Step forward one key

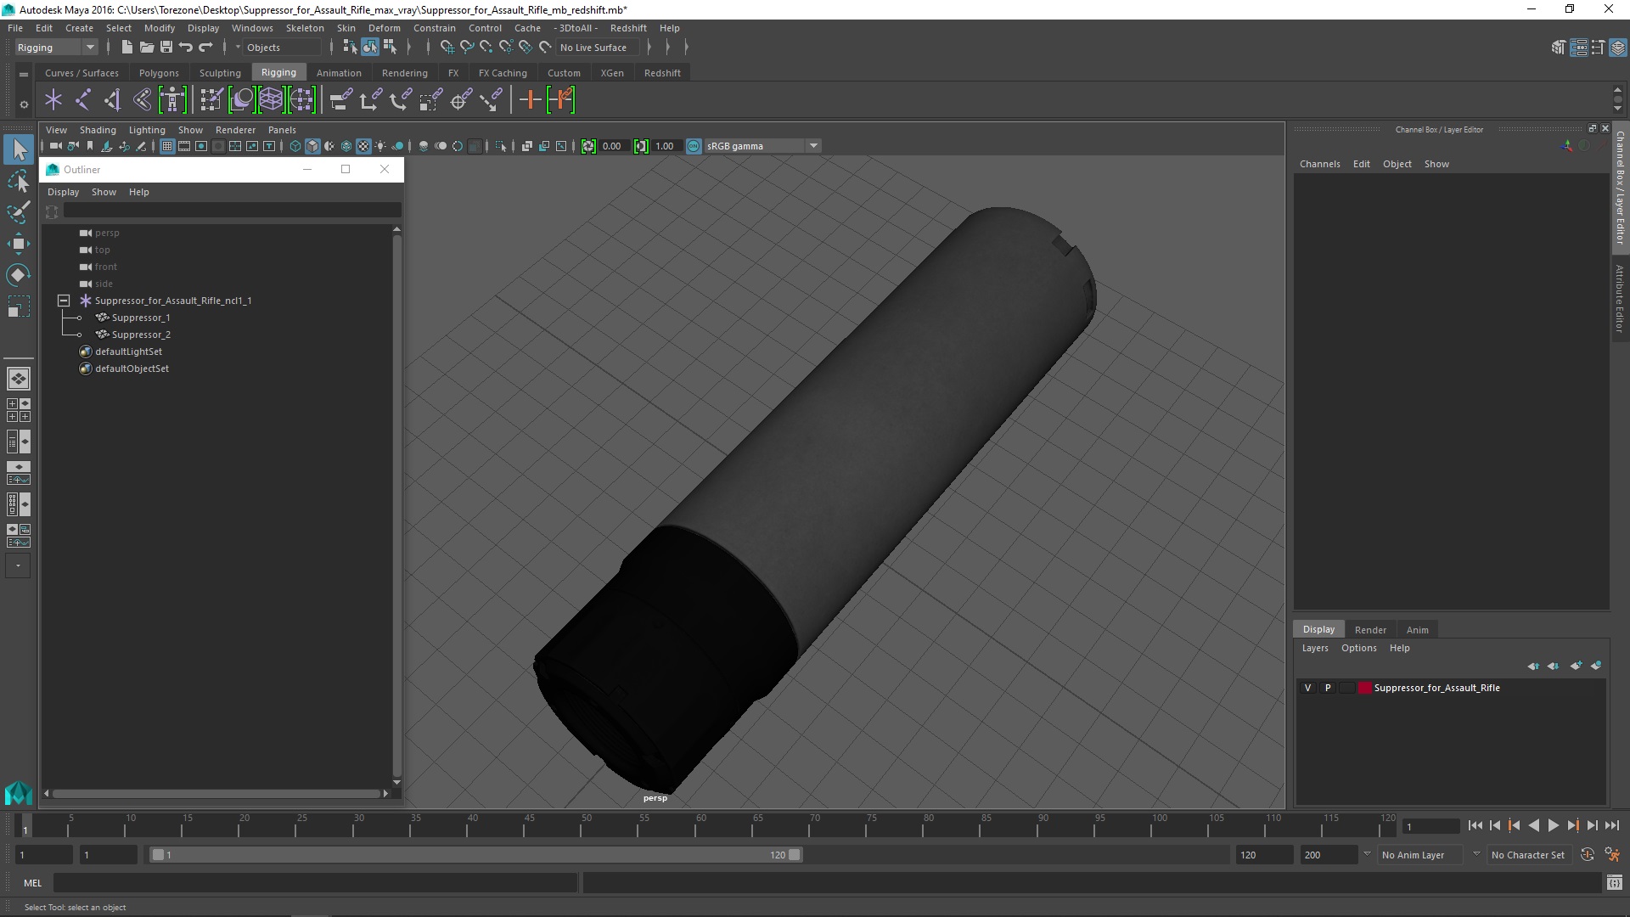[1573, 825]
